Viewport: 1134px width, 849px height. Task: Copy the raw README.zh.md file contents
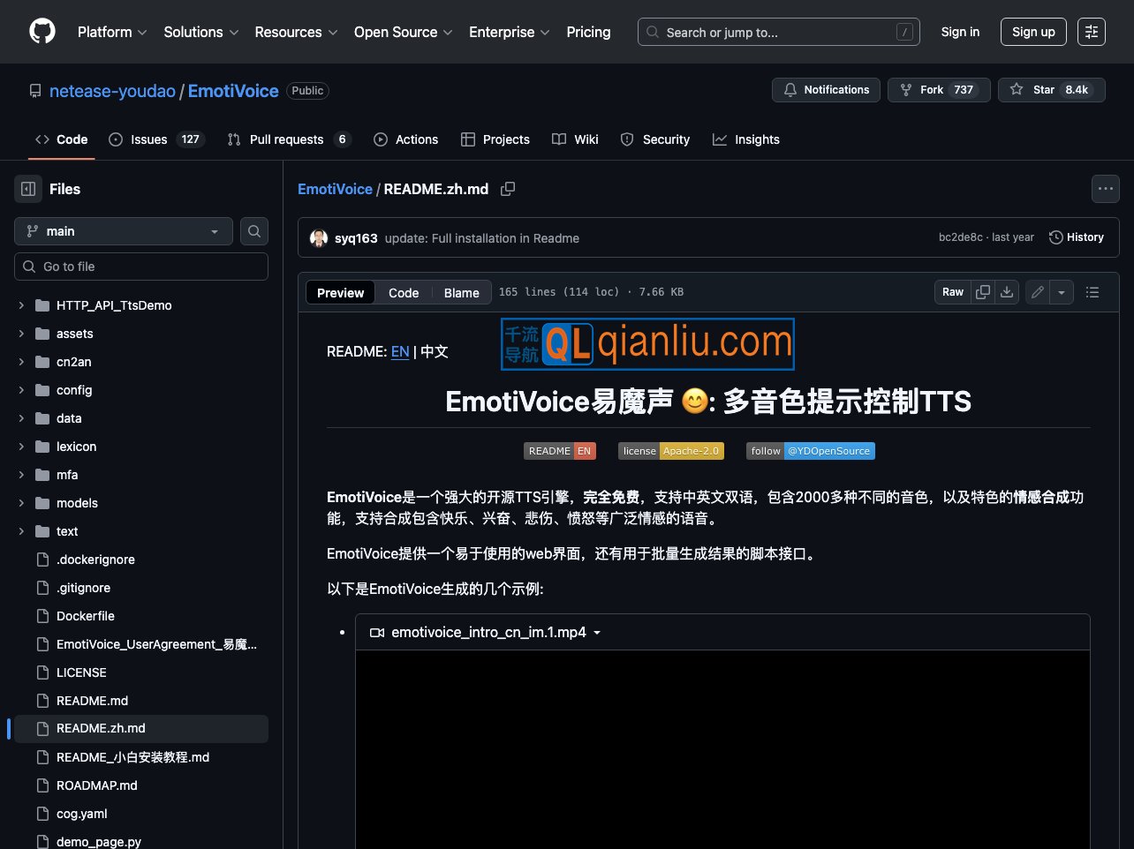pyautogui.click(x=983, y=291)
